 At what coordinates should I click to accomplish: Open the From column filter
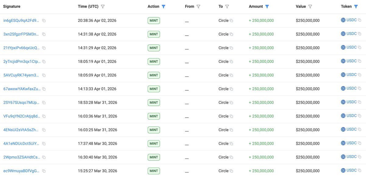tap(199, 6)
